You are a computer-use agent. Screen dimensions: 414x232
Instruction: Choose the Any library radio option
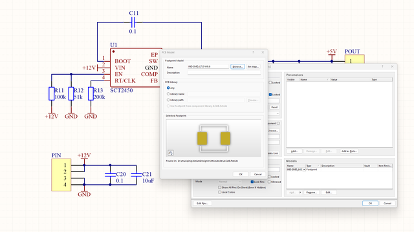pos(168,88)
